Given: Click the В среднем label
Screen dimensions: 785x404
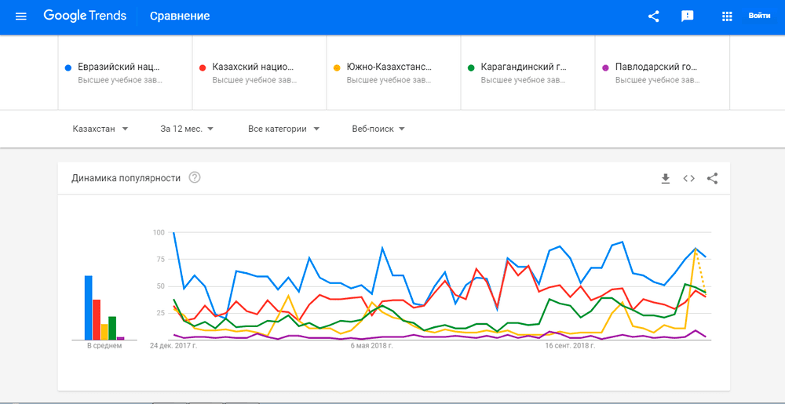Looking at the screenshot, I should (x=104, y=345).
